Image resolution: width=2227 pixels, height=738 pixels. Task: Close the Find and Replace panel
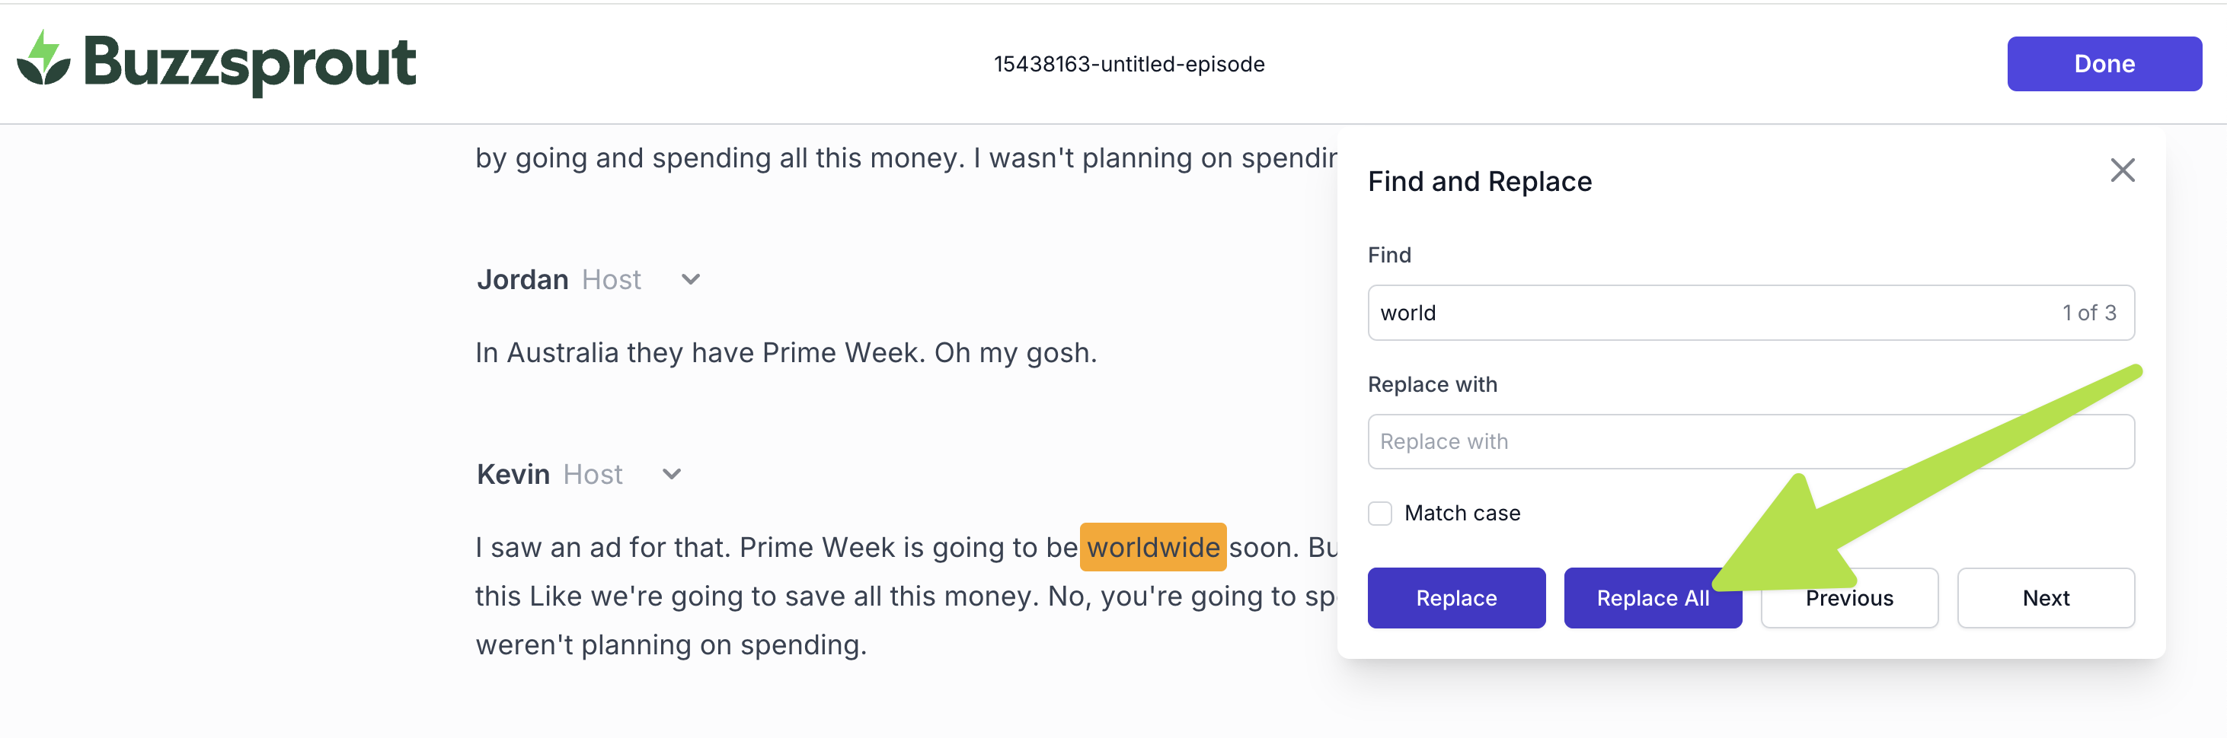coord(2122,170)
